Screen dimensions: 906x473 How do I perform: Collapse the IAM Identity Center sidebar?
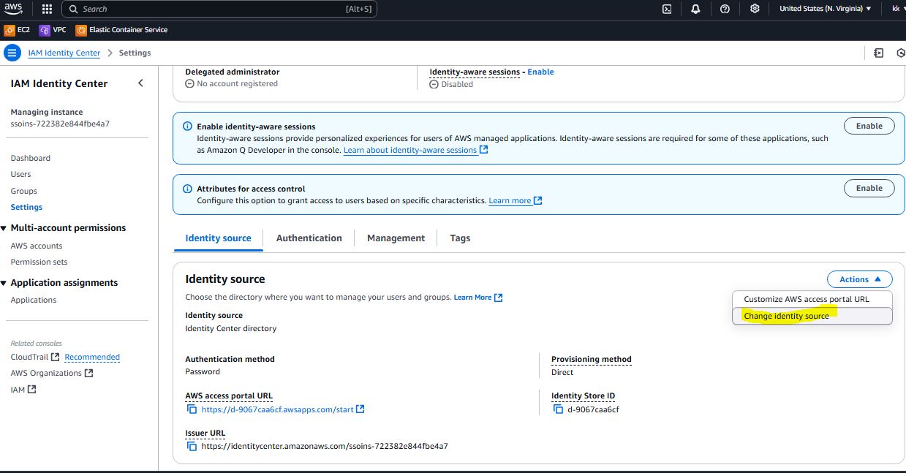click(x=140, y=83)
